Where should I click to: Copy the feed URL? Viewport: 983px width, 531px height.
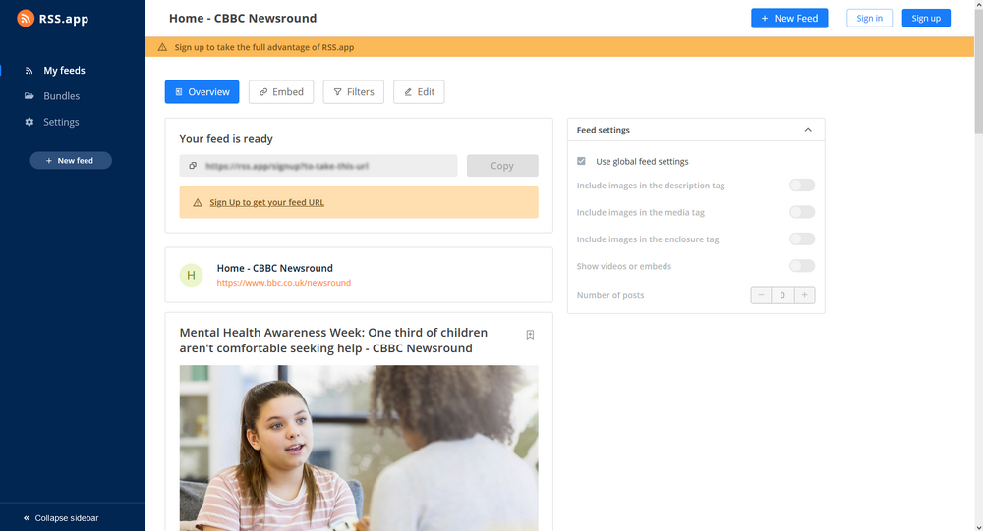point(502,166)
